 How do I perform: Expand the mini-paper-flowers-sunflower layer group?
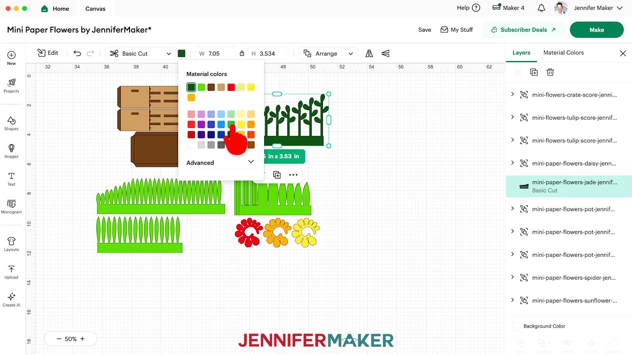pyautogui.click(x=513, y=300)
